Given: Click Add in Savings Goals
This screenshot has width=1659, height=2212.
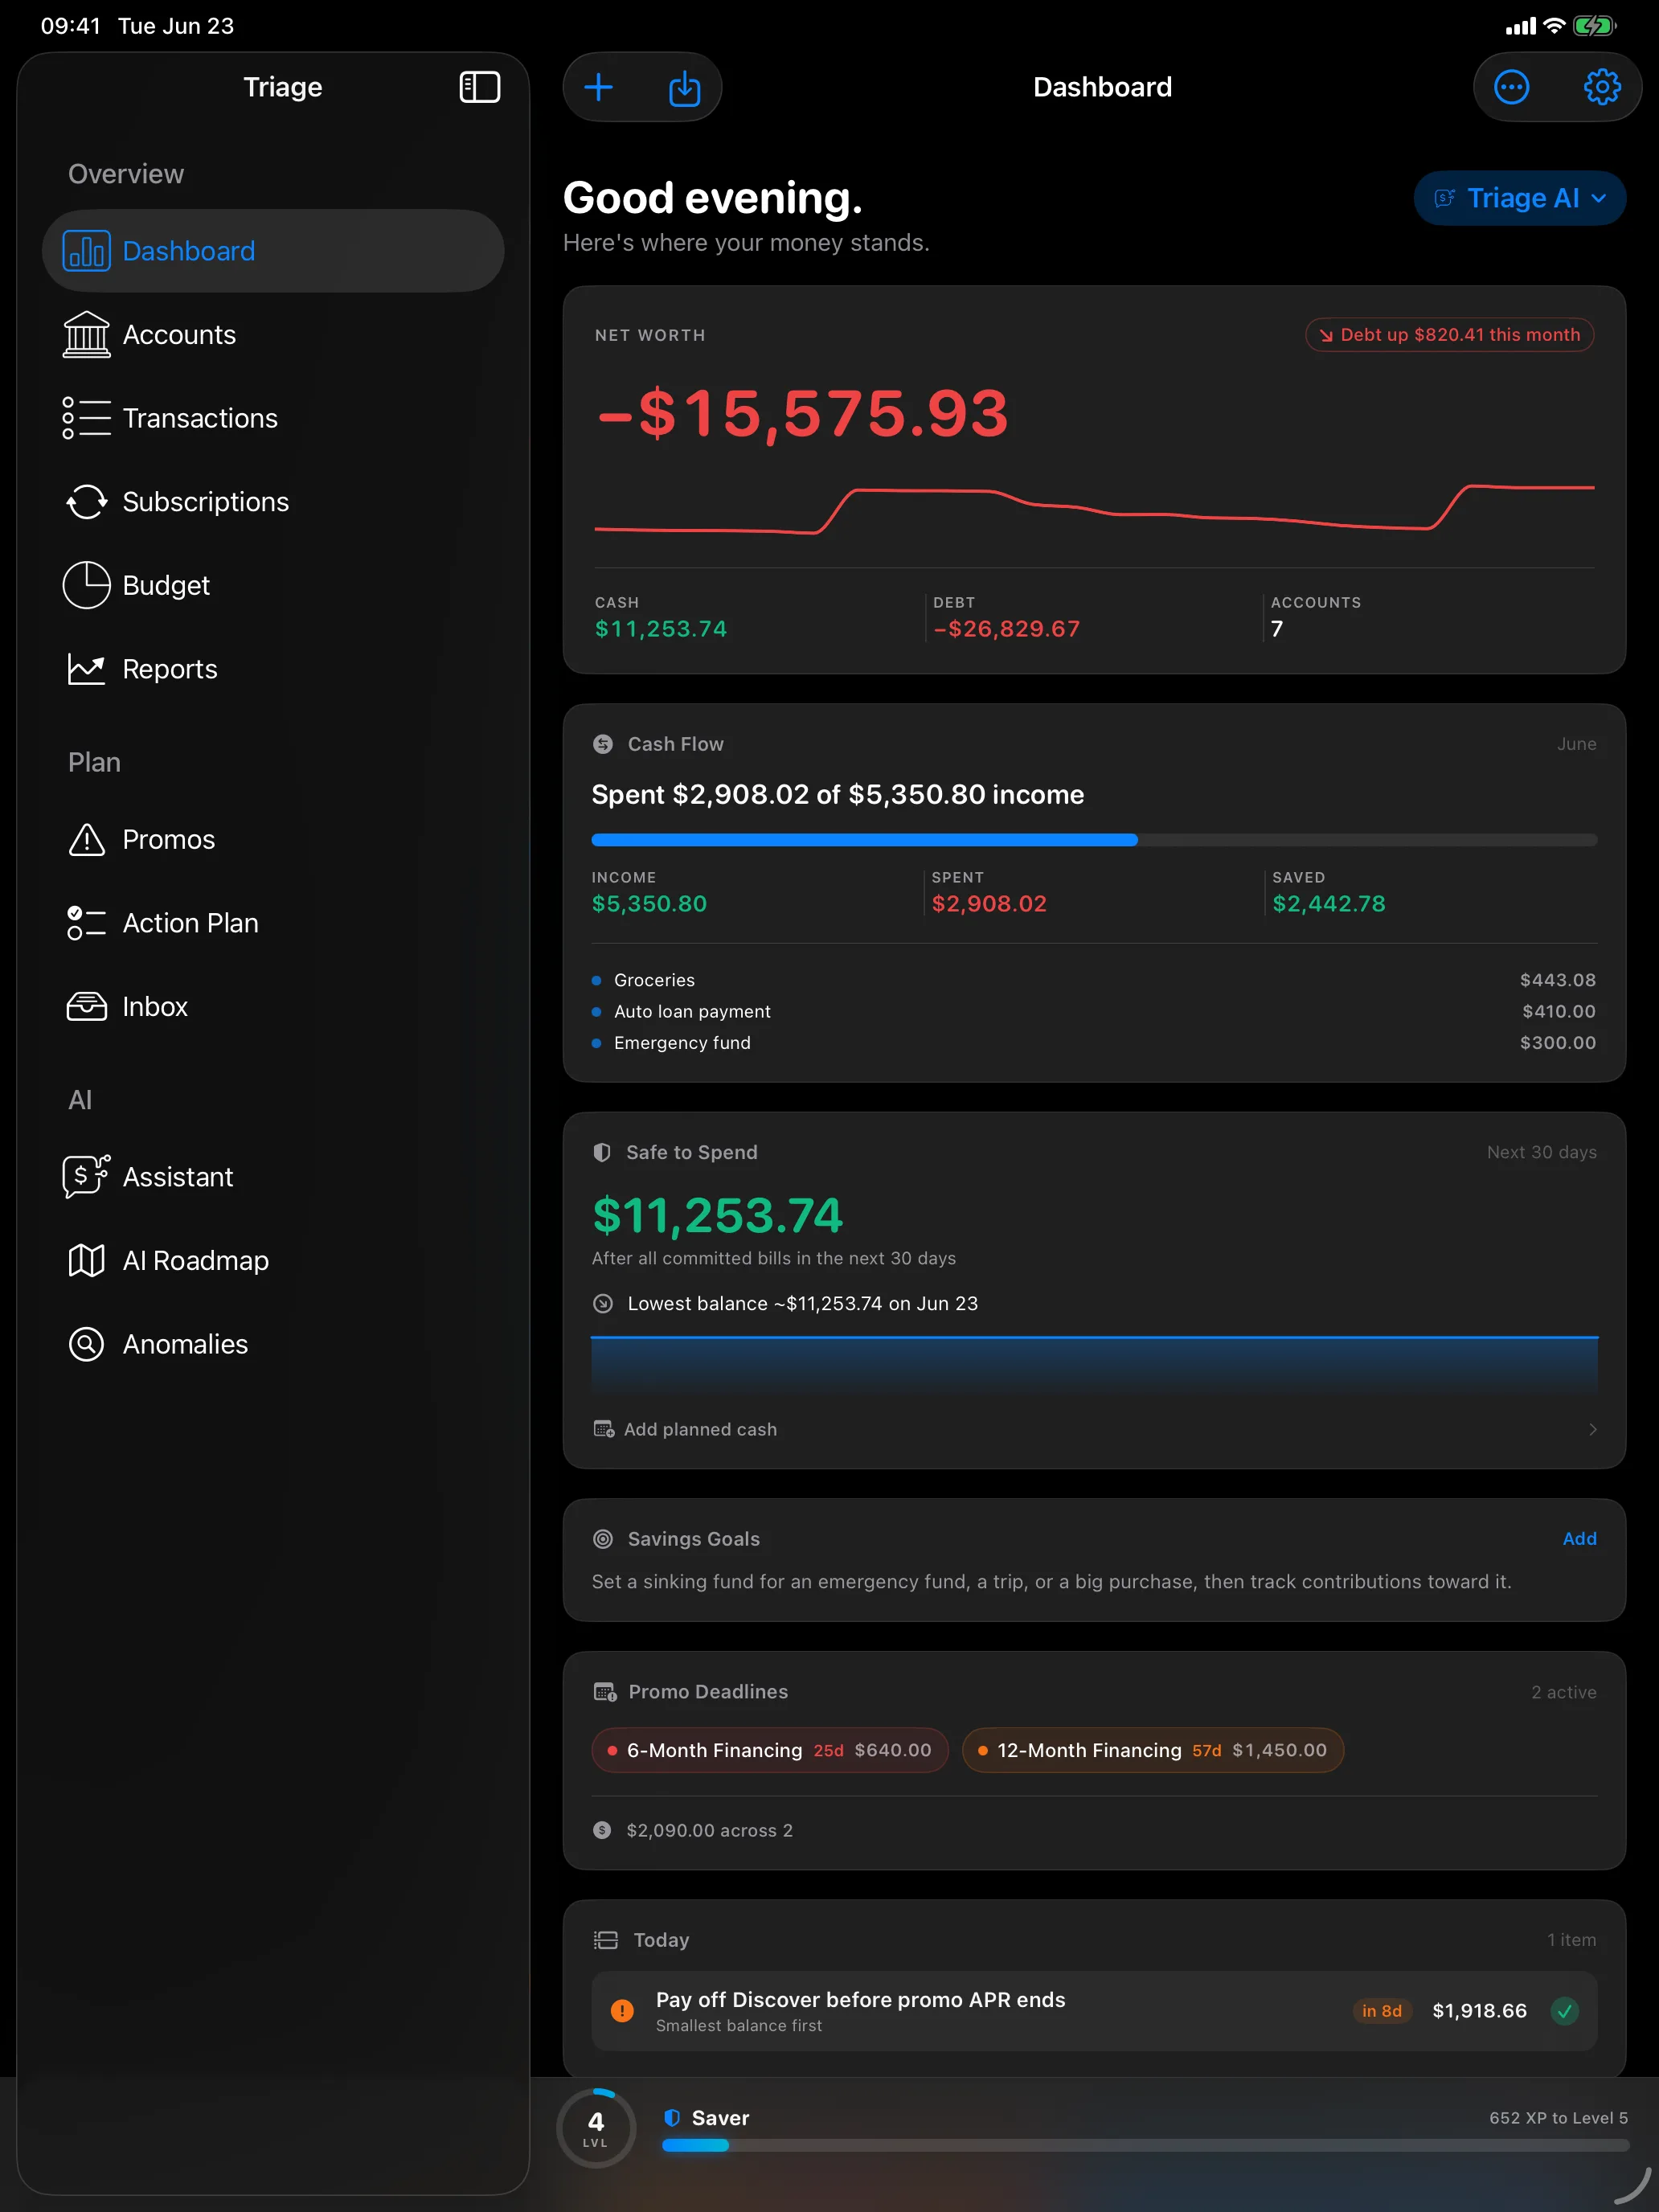Looking at the screenshot, I should (x=1579, y=1539).
